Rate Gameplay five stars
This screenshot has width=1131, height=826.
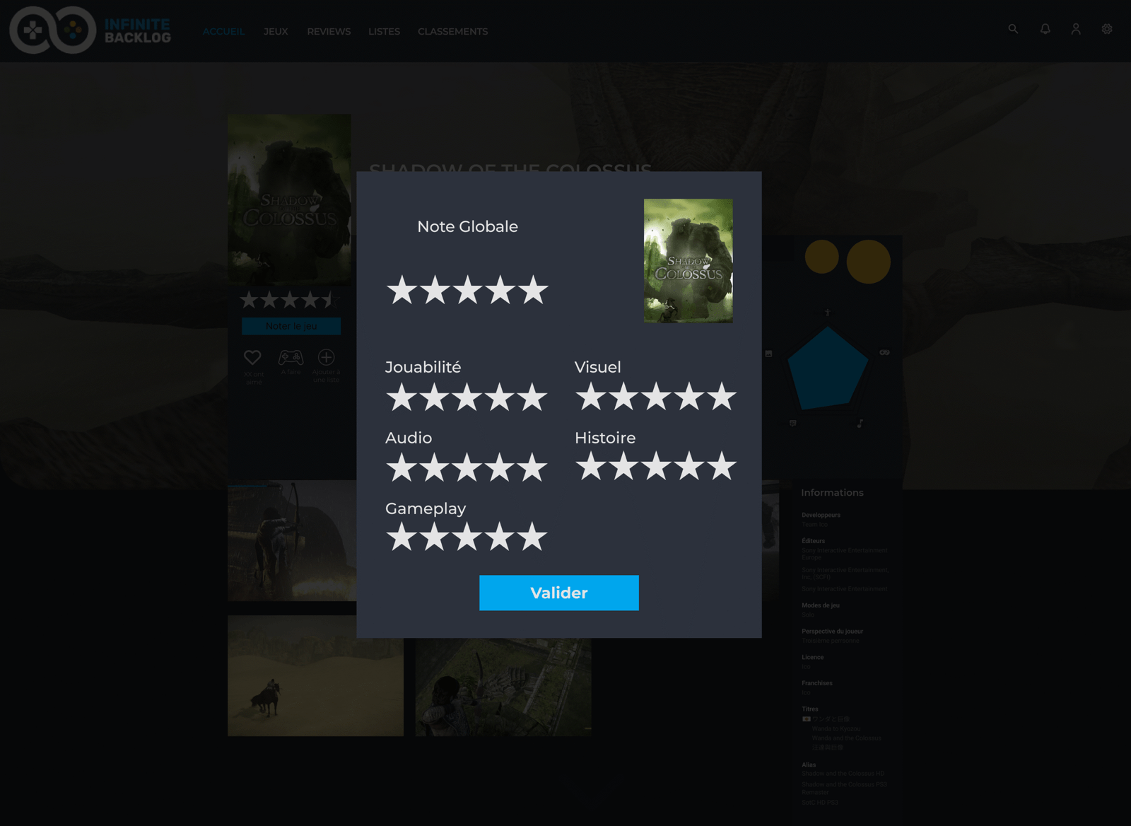click(532, 538)
